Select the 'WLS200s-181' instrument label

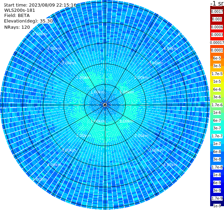point(20,10)
